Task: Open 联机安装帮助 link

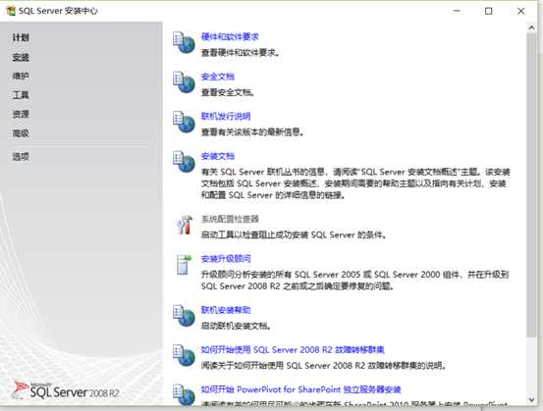Action: [226, 310]
